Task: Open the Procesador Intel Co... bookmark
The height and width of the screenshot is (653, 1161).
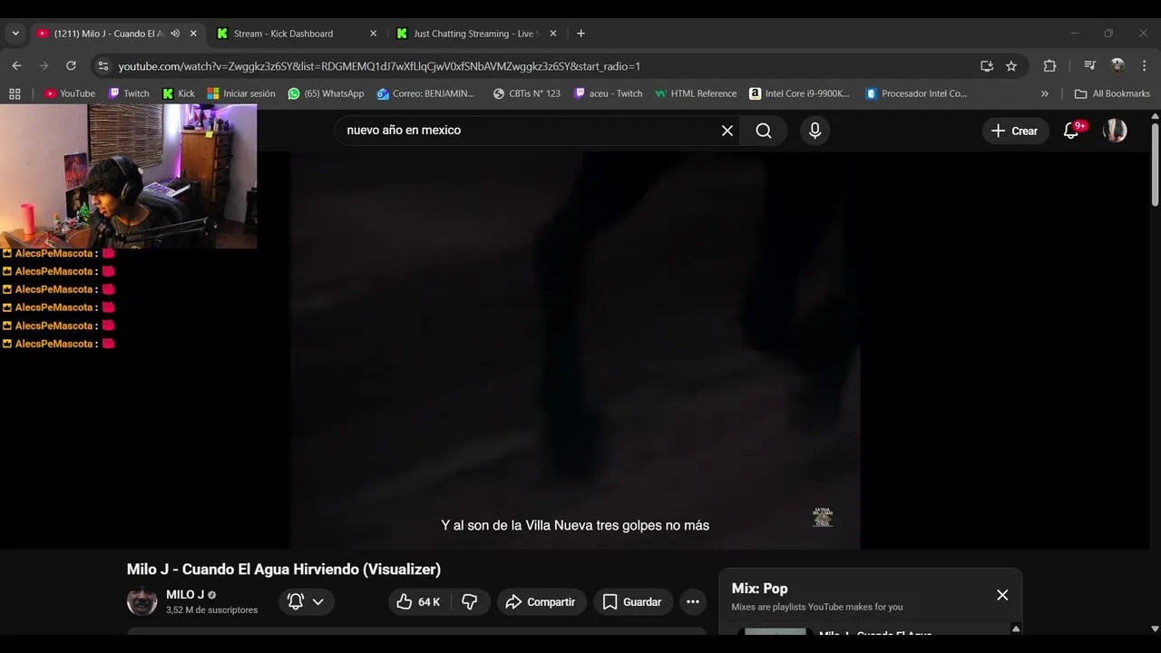Action: [x=916, y=93]
